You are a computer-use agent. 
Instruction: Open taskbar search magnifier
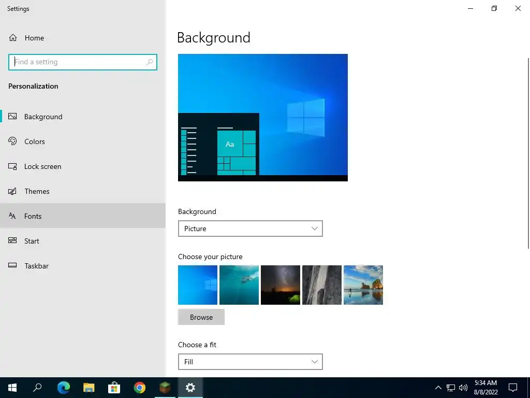click(x=37, y=387)
